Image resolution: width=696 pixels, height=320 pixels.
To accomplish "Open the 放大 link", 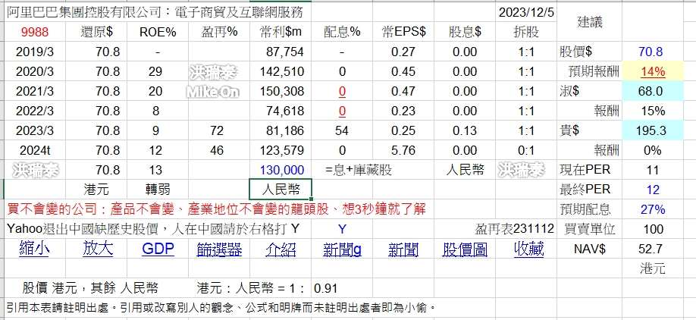I will pyautogui.click(x=98, y=249).
